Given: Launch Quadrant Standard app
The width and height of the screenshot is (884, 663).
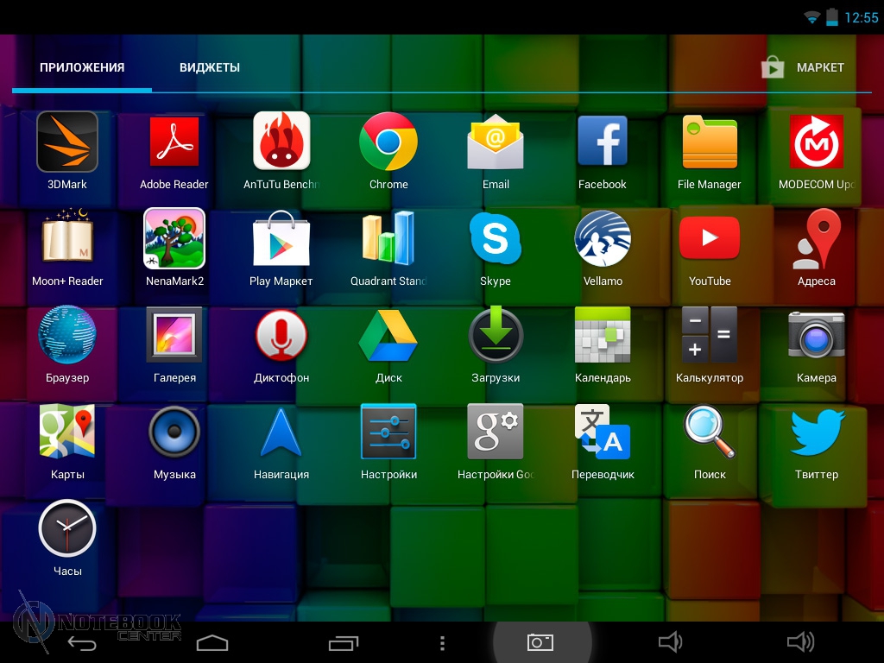Looking at the screenshot, I should (388, 239).
